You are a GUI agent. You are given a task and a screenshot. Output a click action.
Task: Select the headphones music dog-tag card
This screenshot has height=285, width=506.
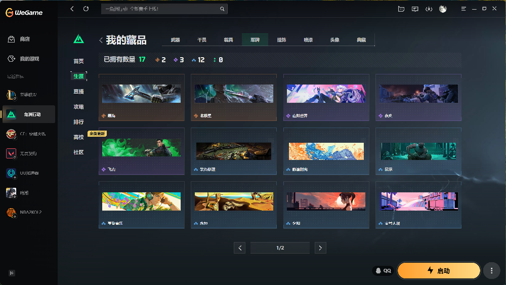tap(141, 205)
